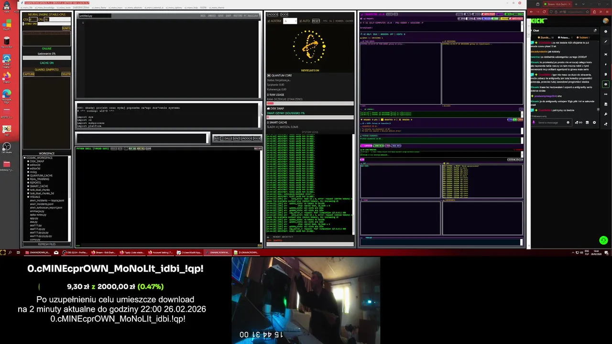The image size is (612, 344).
Task: Click RESTART in the Python shell
Action: [258, 149]
